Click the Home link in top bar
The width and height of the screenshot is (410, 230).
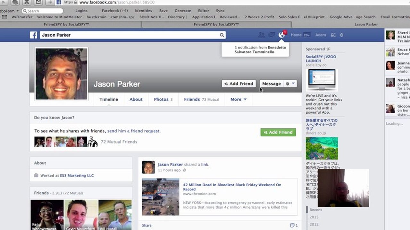[296, 35]
